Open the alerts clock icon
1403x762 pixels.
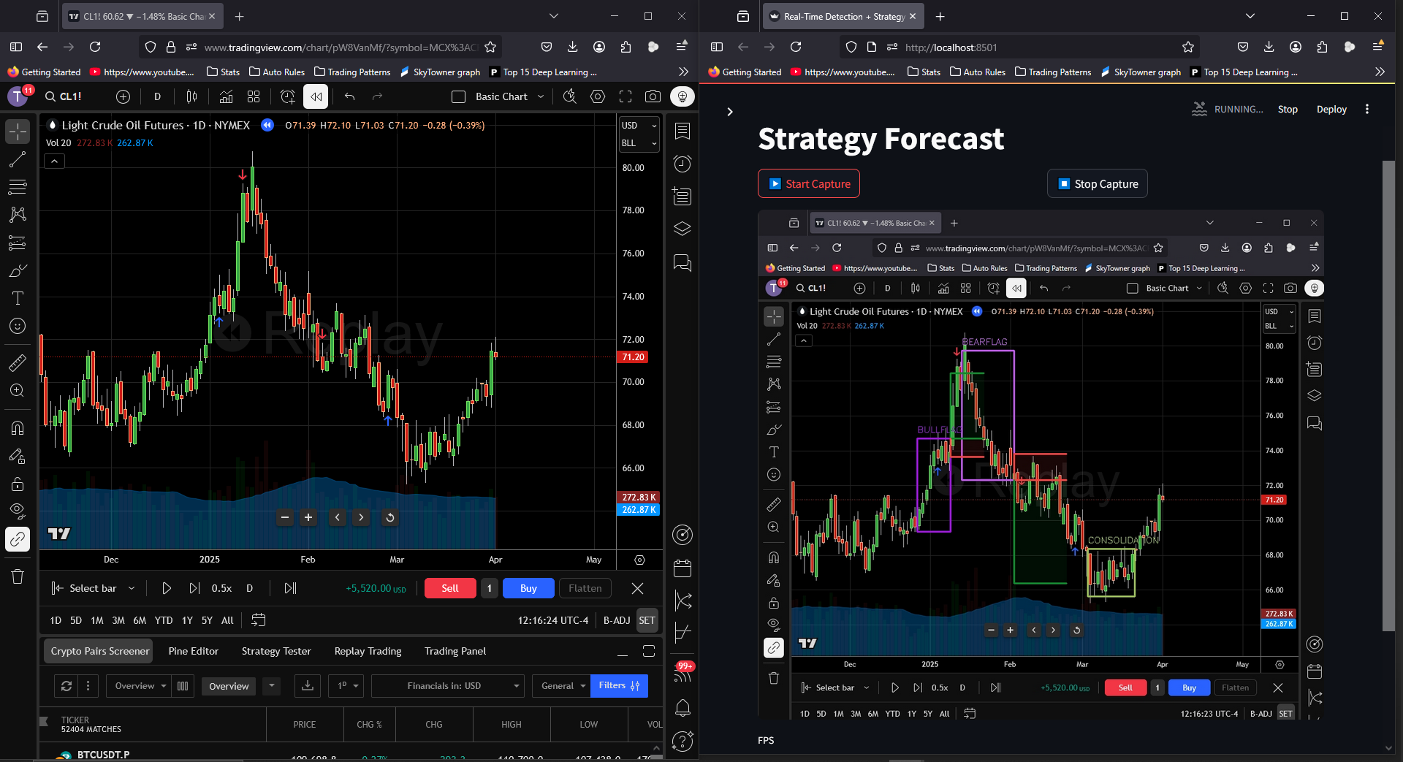pyautogui.click(x=682, y=164)
